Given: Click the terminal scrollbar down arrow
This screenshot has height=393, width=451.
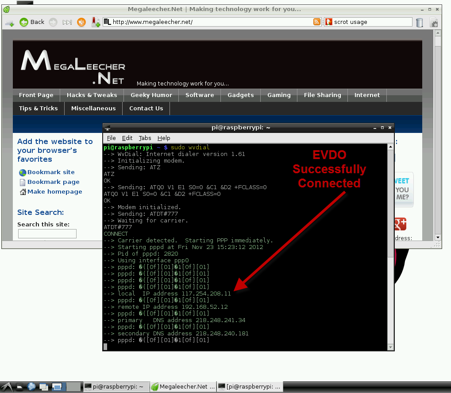Looking at the screenshot, I should coord(390,347).
